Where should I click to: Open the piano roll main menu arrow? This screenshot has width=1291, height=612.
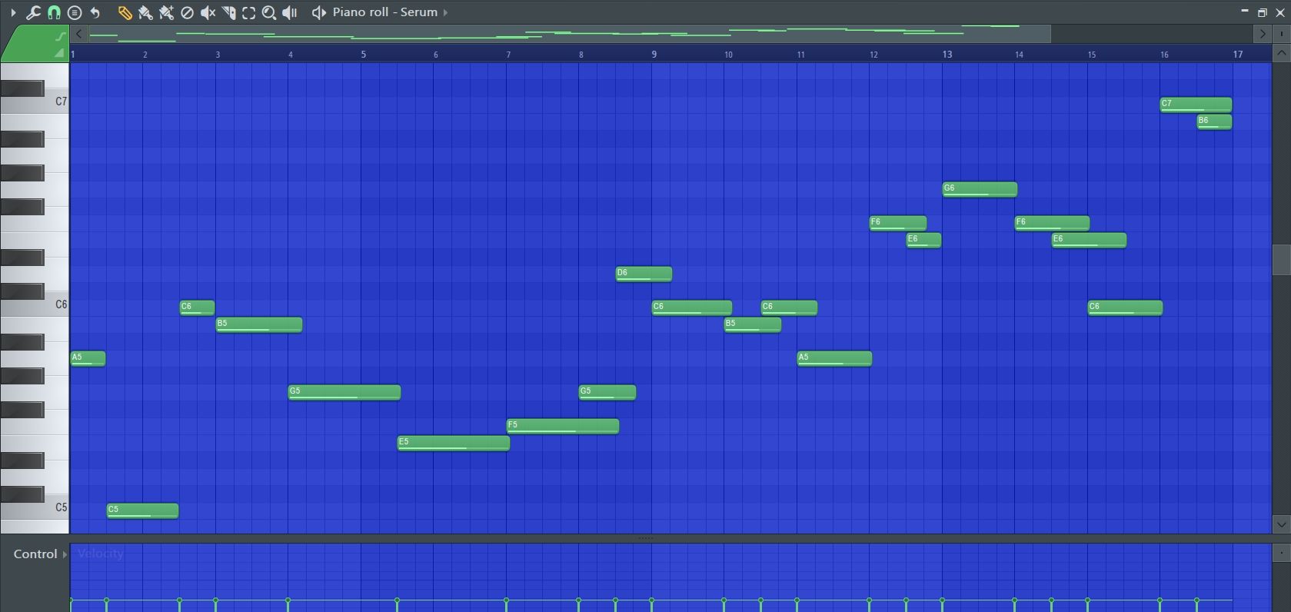point(13,12)
